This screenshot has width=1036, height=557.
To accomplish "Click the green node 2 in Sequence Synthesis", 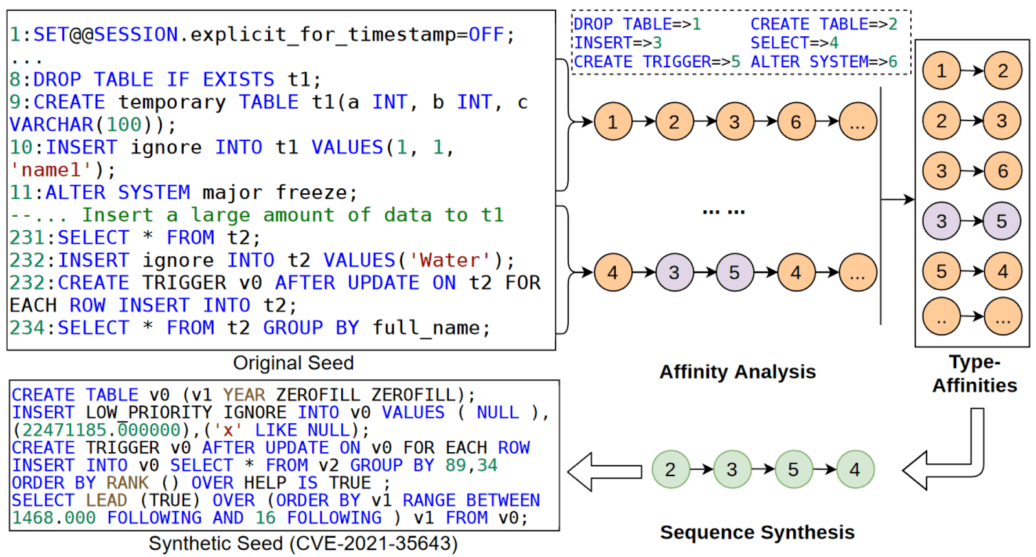I will click(x=670, y=470).
